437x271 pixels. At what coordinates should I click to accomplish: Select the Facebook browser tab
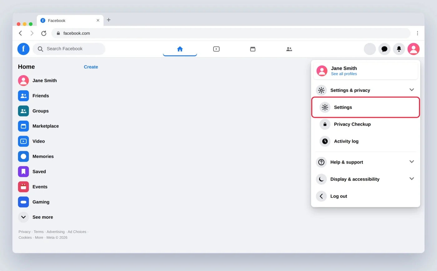click(x=70, y=20)
